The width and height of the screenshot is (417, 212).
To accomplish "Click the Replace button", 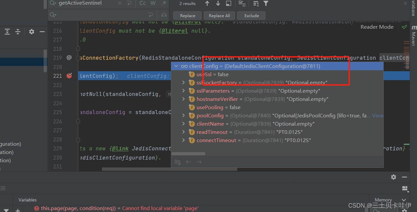I will pyautogui.click(x=188, y=15).
